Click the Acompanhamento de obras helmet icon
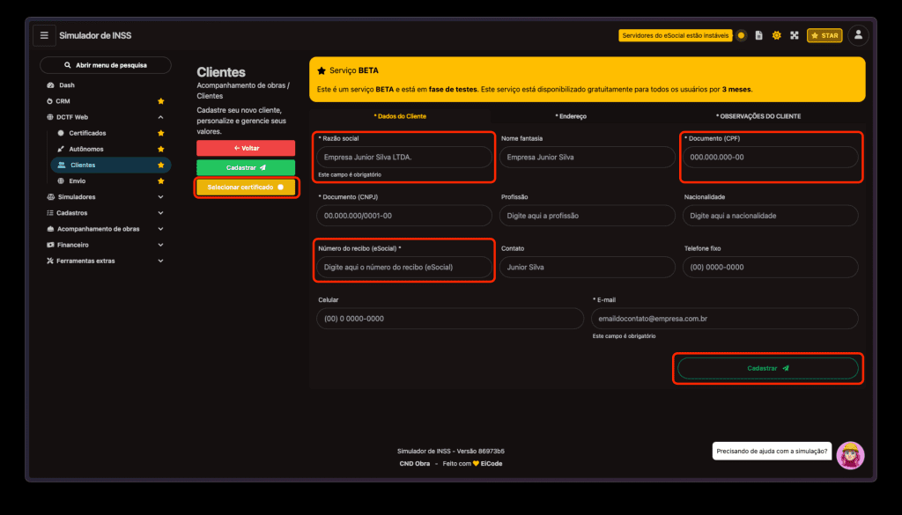 click(50, 229)
